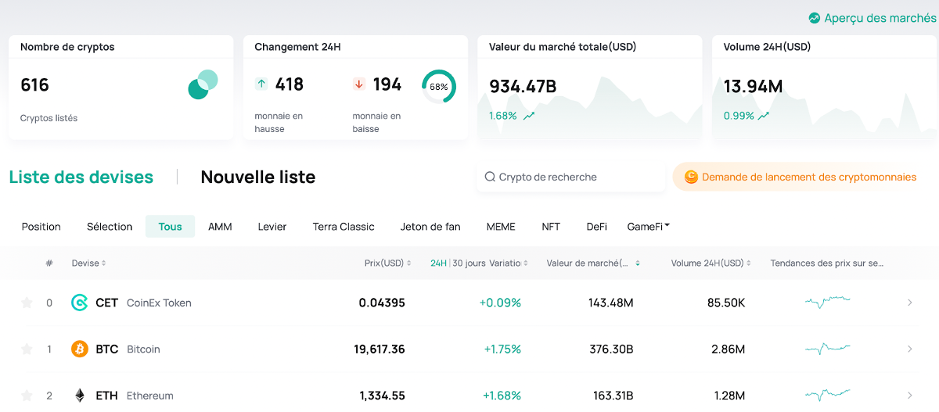The height and width of the screenshot is (412, 939).
Task: Sort by Volume 24H(USD) column
Action: click(711, 263)
